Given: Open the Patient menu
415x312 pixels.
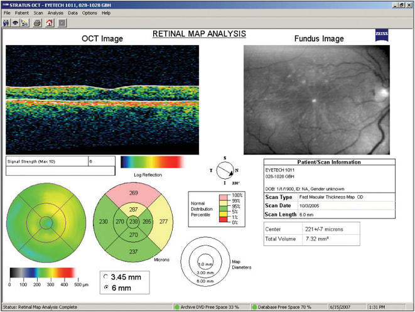Looking at the screenshot, I should [x=22, y=13].
